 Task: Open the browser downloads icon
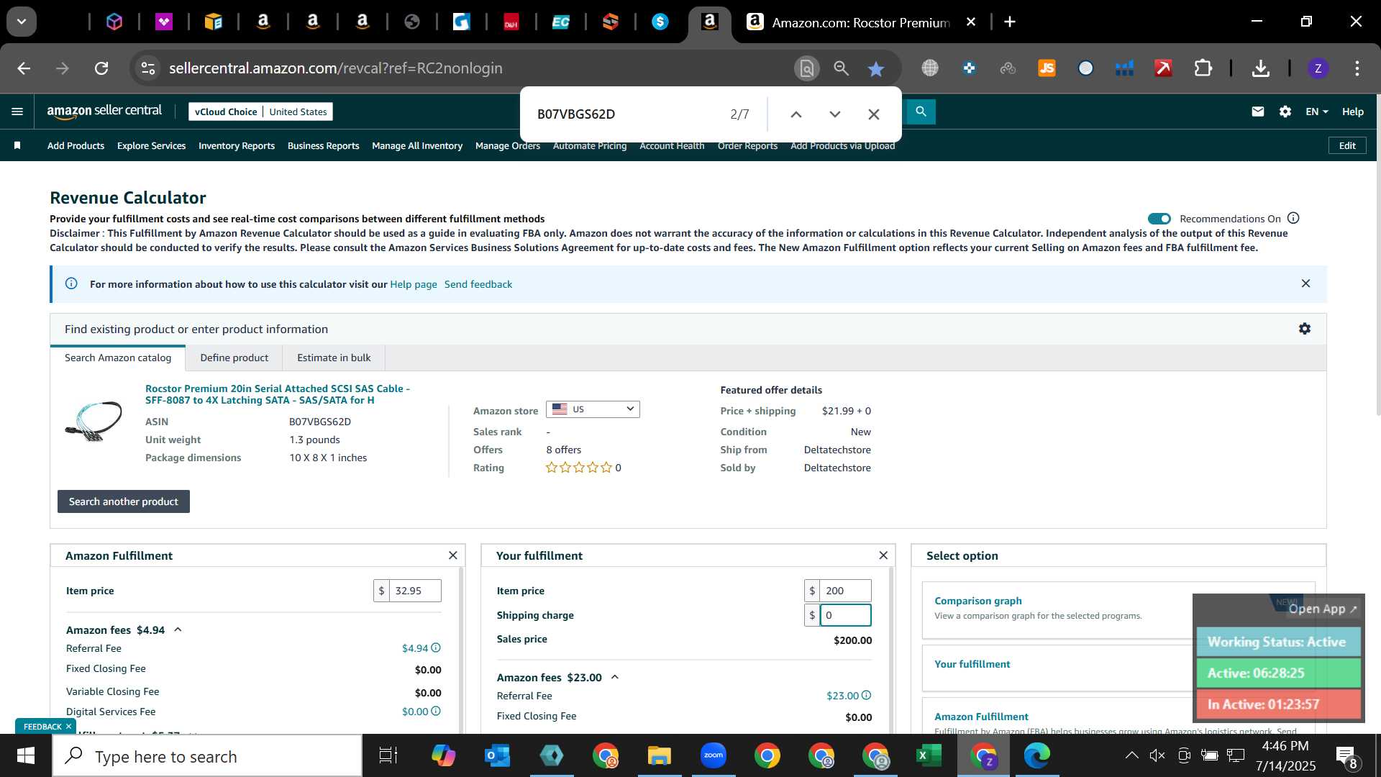point(1260,68)
